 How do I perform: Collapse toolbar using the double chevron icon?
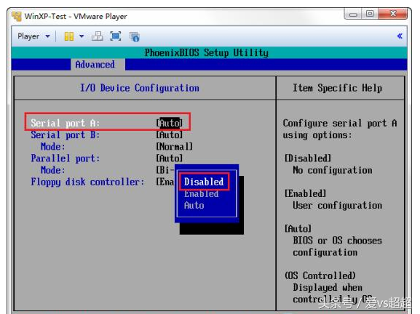(400, 36)
